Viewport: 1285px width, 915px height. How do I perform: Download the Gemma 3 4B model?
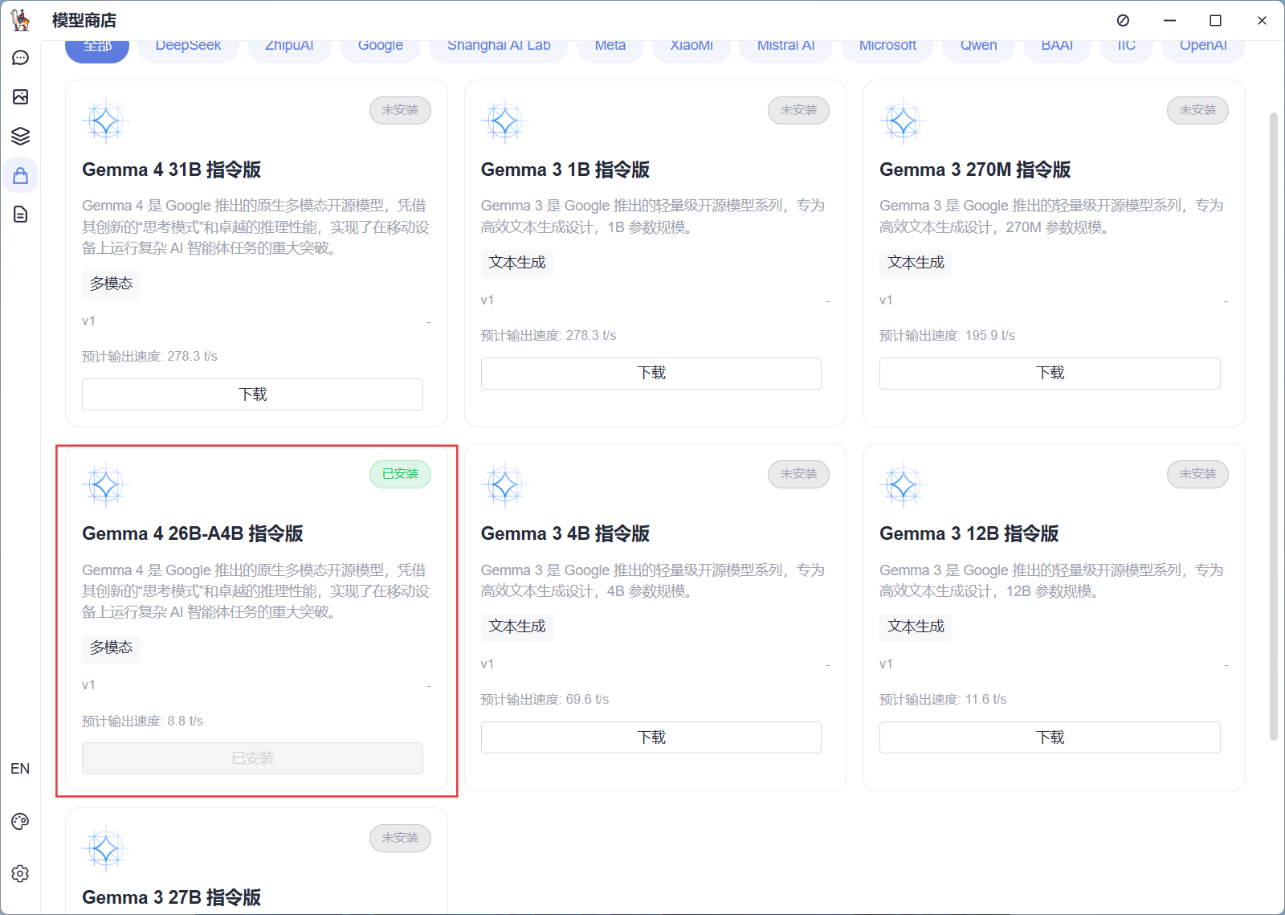point(651,737)
